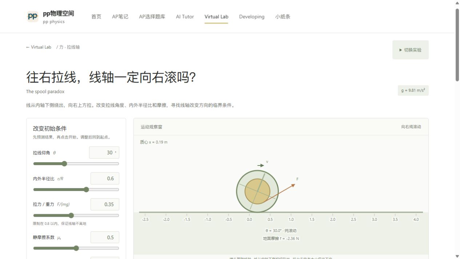Click the vertical scrollbar thumb
The image size is (460, 259).
tap(457, 44)
